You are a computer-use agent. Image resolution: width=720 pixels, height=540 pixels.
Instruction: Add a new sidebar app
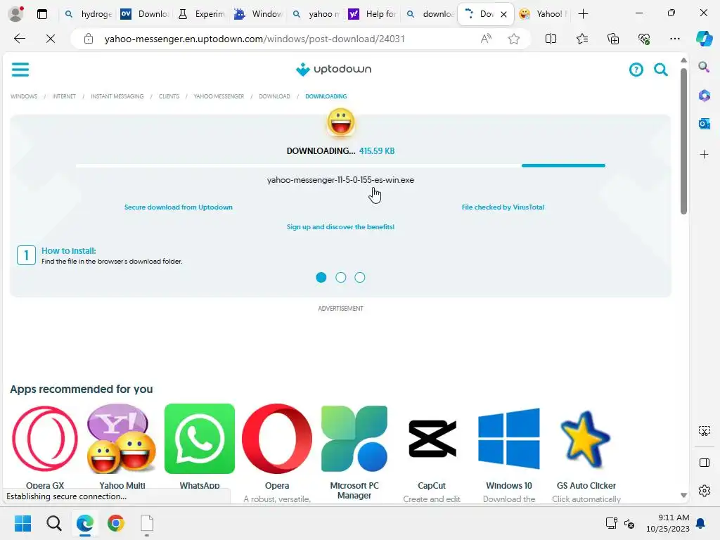click(x=704, y=154)
